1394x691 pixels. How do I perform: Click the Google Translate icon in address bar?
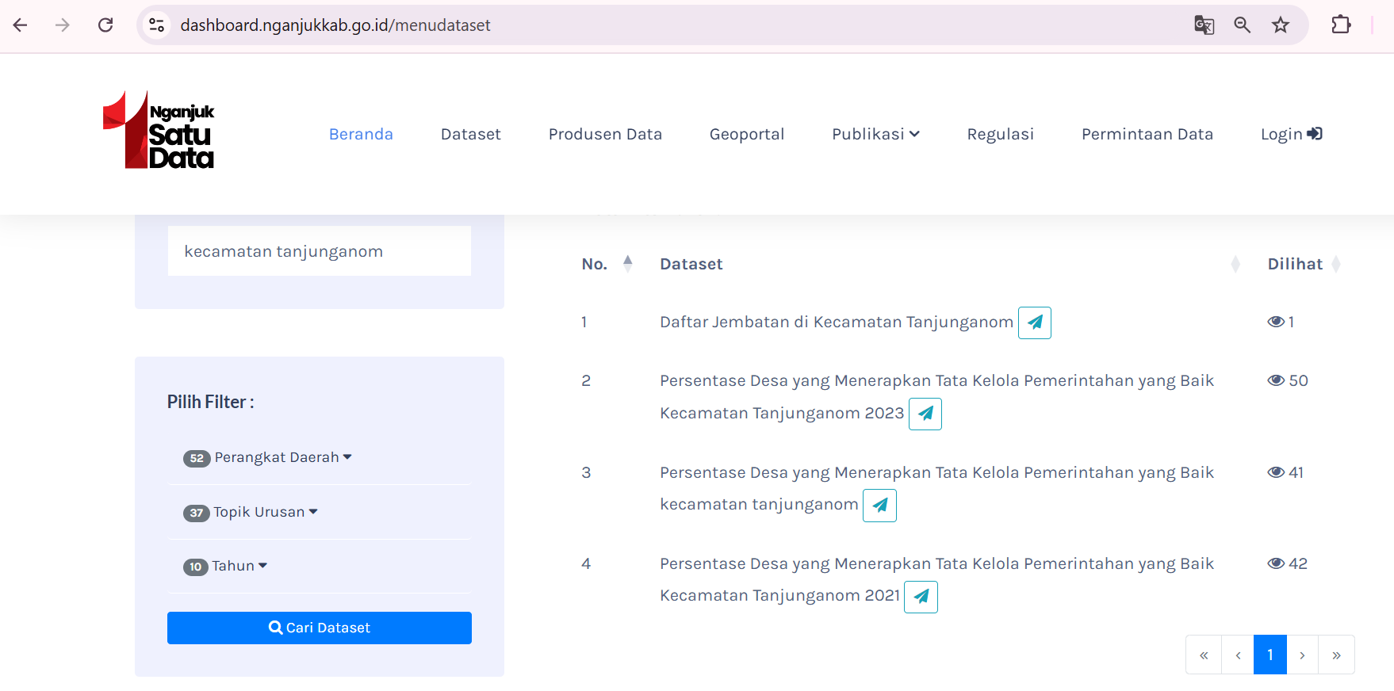click(x=1204, y=25)
